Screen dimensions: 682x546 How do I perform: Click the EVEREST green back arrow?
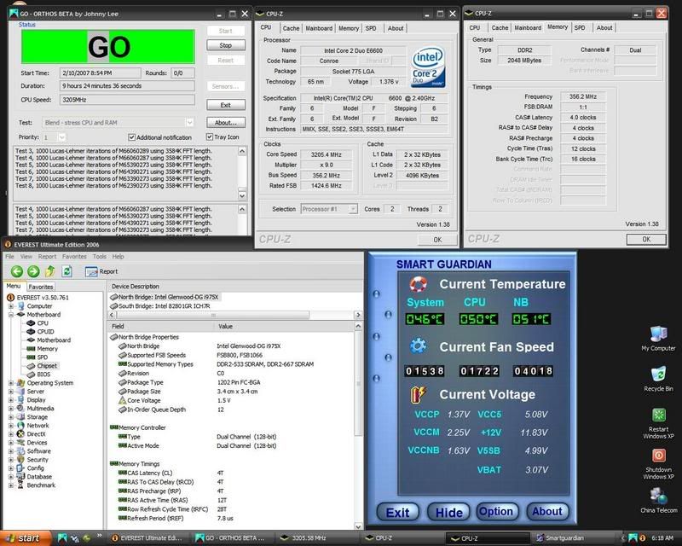pos(16,271)
